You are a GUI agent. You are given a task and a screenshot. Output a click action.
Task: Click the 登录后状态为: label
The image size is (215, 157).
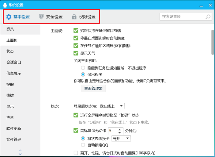85,106
